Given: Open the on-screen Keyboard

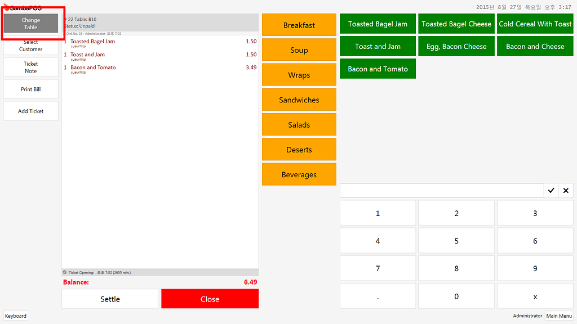Looking at the screenshot, I should click(x=15, y=316).
